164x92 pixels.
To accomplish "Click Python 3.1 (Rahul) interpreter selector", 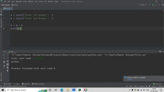I will coord(157,86).
